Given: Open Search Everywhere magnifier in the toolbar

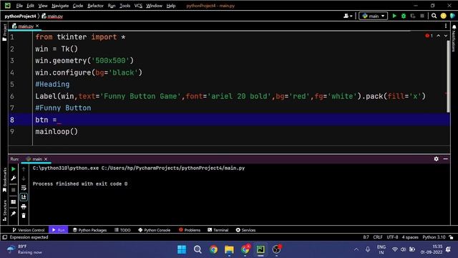Looking at the screenshot, I should pyautogui.click(x=434, y=16).
